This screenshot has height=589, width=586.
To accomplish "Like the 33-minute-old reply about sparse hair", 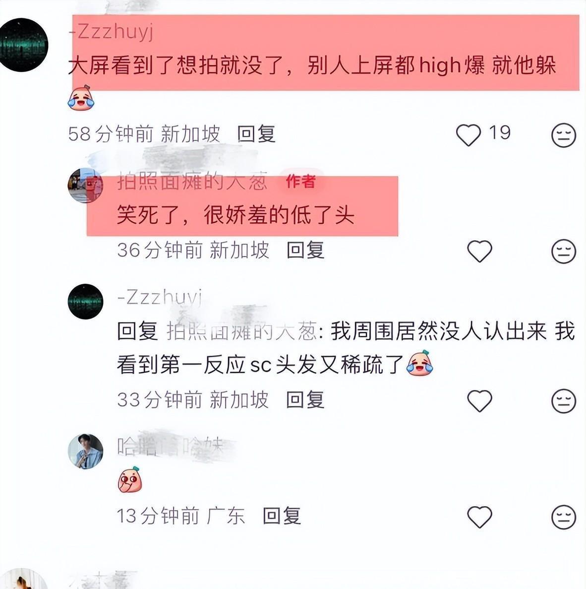I will pos(479,400).
